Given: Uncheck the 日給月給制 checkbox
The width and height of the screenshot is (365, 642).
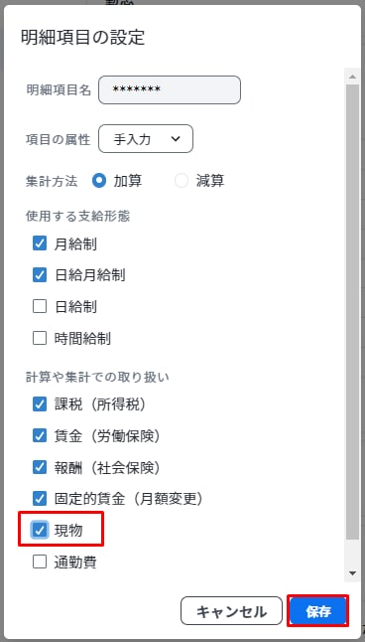Looking at the screenshot, I should [x=40, y=275].
